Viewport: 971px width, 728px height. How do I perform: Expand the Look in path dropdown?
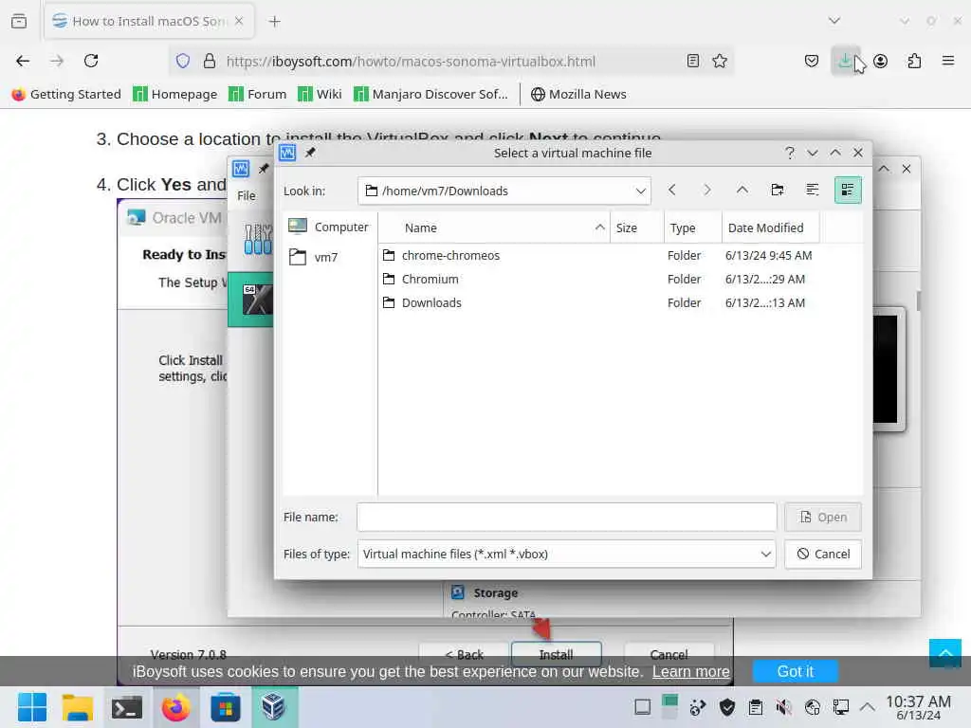(640, 191)
